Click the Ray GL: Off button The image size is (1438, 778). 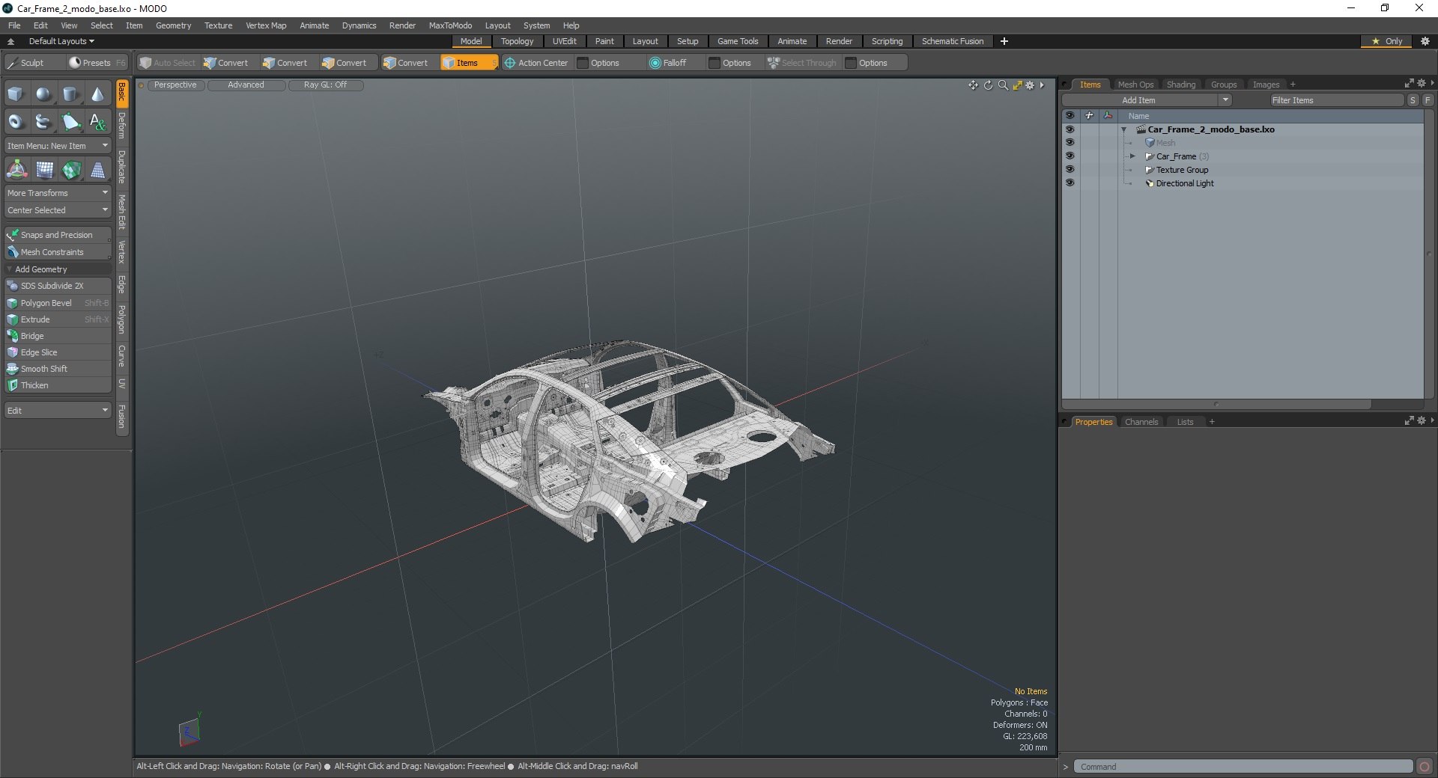[x=325, y=85]
